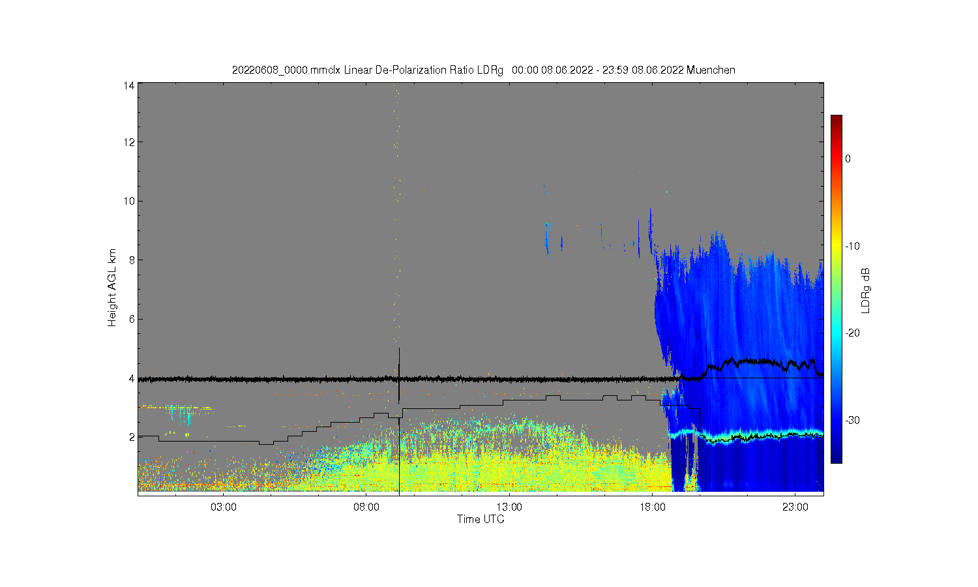Viewport: 978px width, 587px height.
Task: Click the colorbar tick label -30
Action: point(854,420)
